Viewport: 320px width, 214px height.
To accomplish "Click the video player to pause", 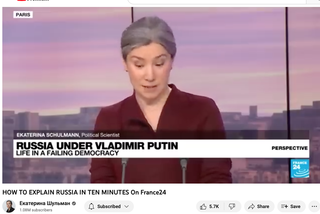I will click(161, 95).
